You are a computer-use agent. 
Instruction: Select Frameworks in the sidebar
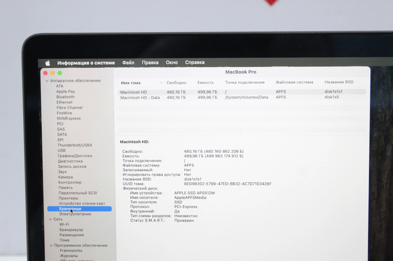click(71, 251)
